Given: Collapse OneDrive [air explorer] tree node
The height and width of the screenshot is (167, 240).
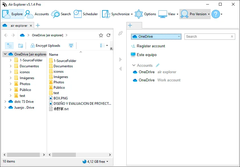Looking at the screenshot, I should coord(5,54).
